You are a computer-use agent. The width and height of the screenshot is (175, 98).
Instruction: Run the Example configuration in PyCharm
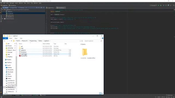159,5
